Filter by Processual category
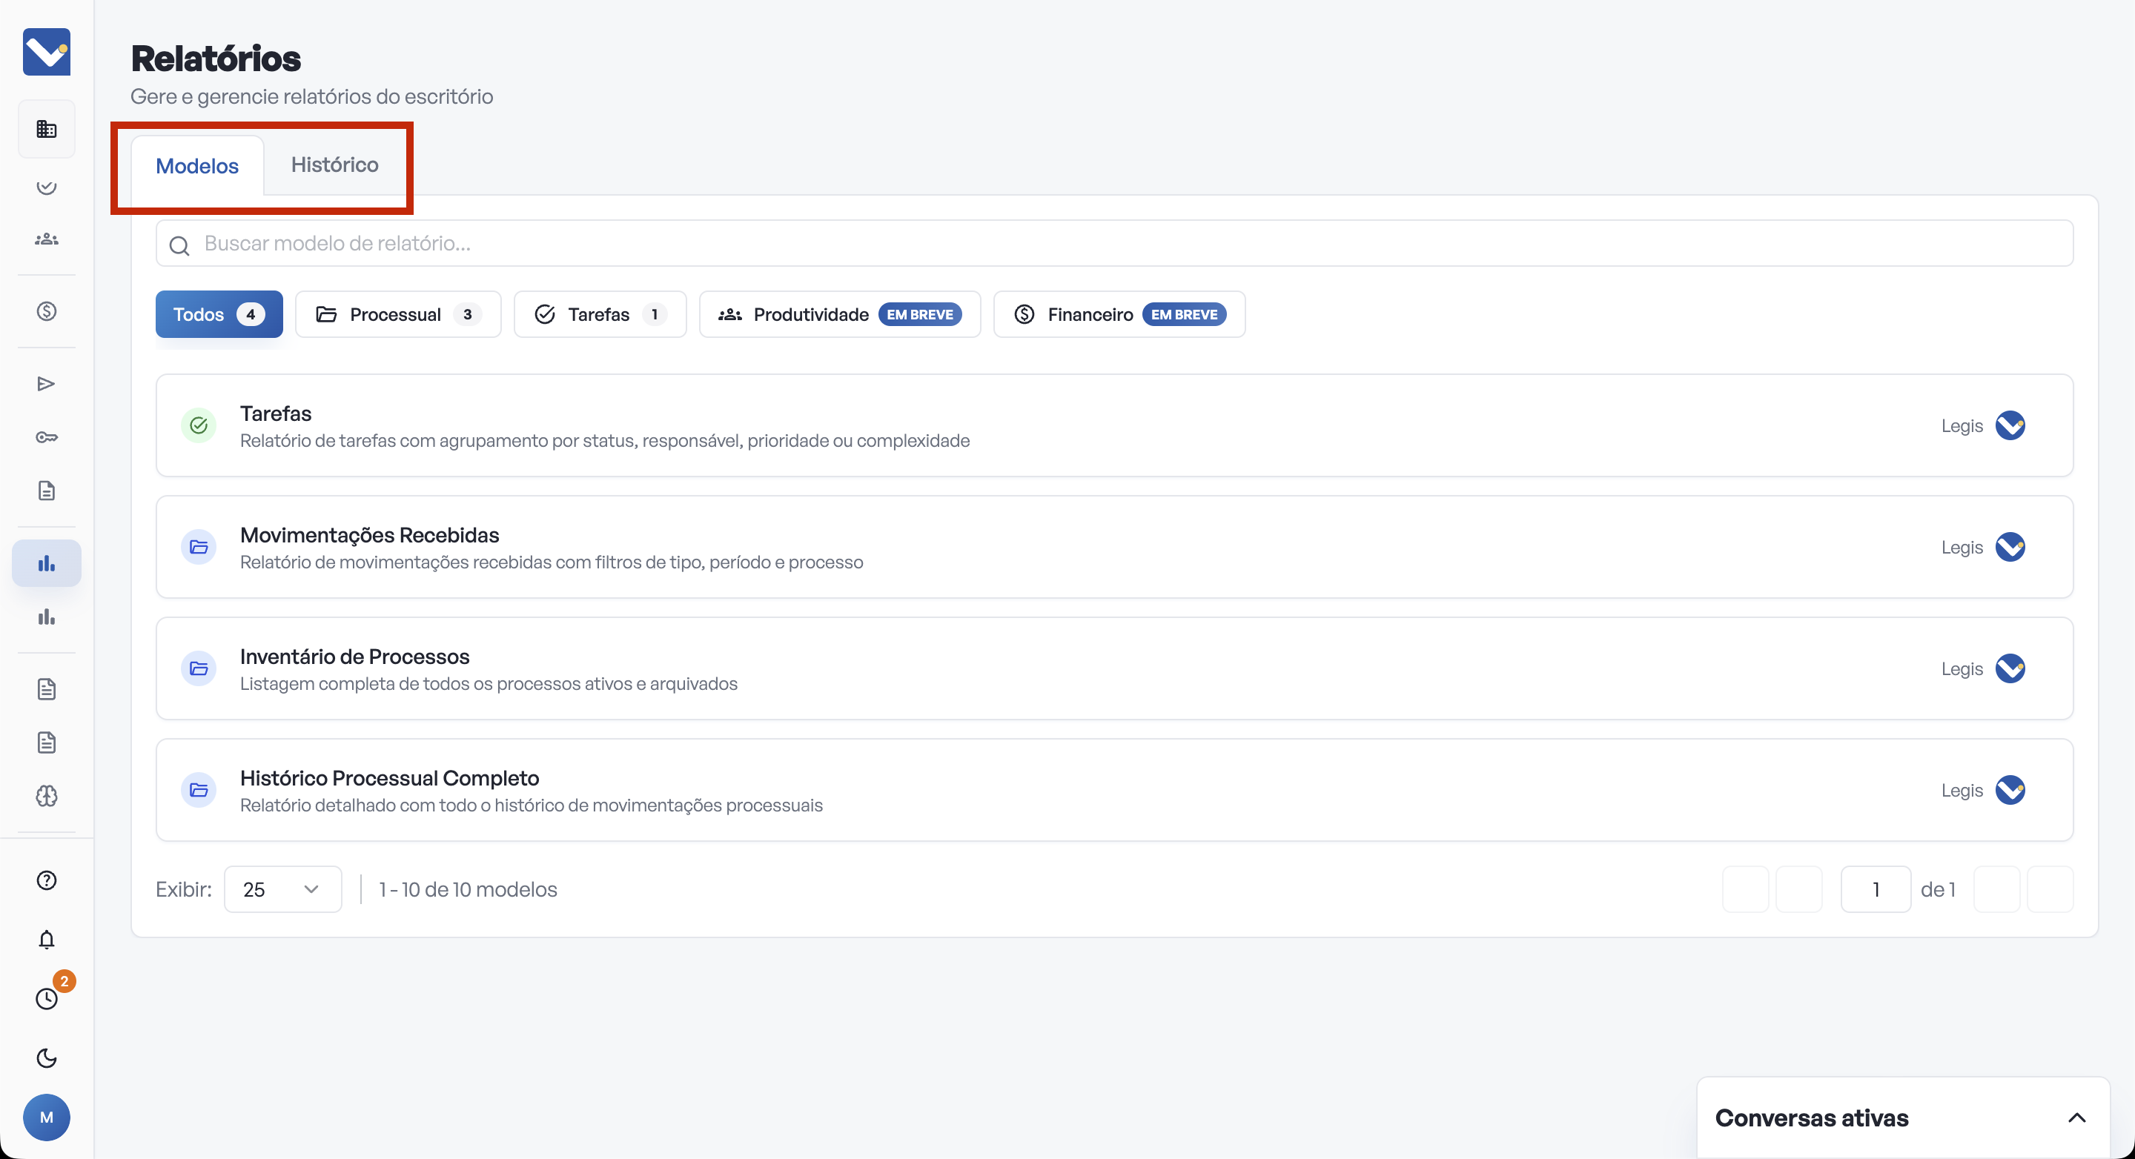Screen dimensions: 2135x1159 click(398, 315)
